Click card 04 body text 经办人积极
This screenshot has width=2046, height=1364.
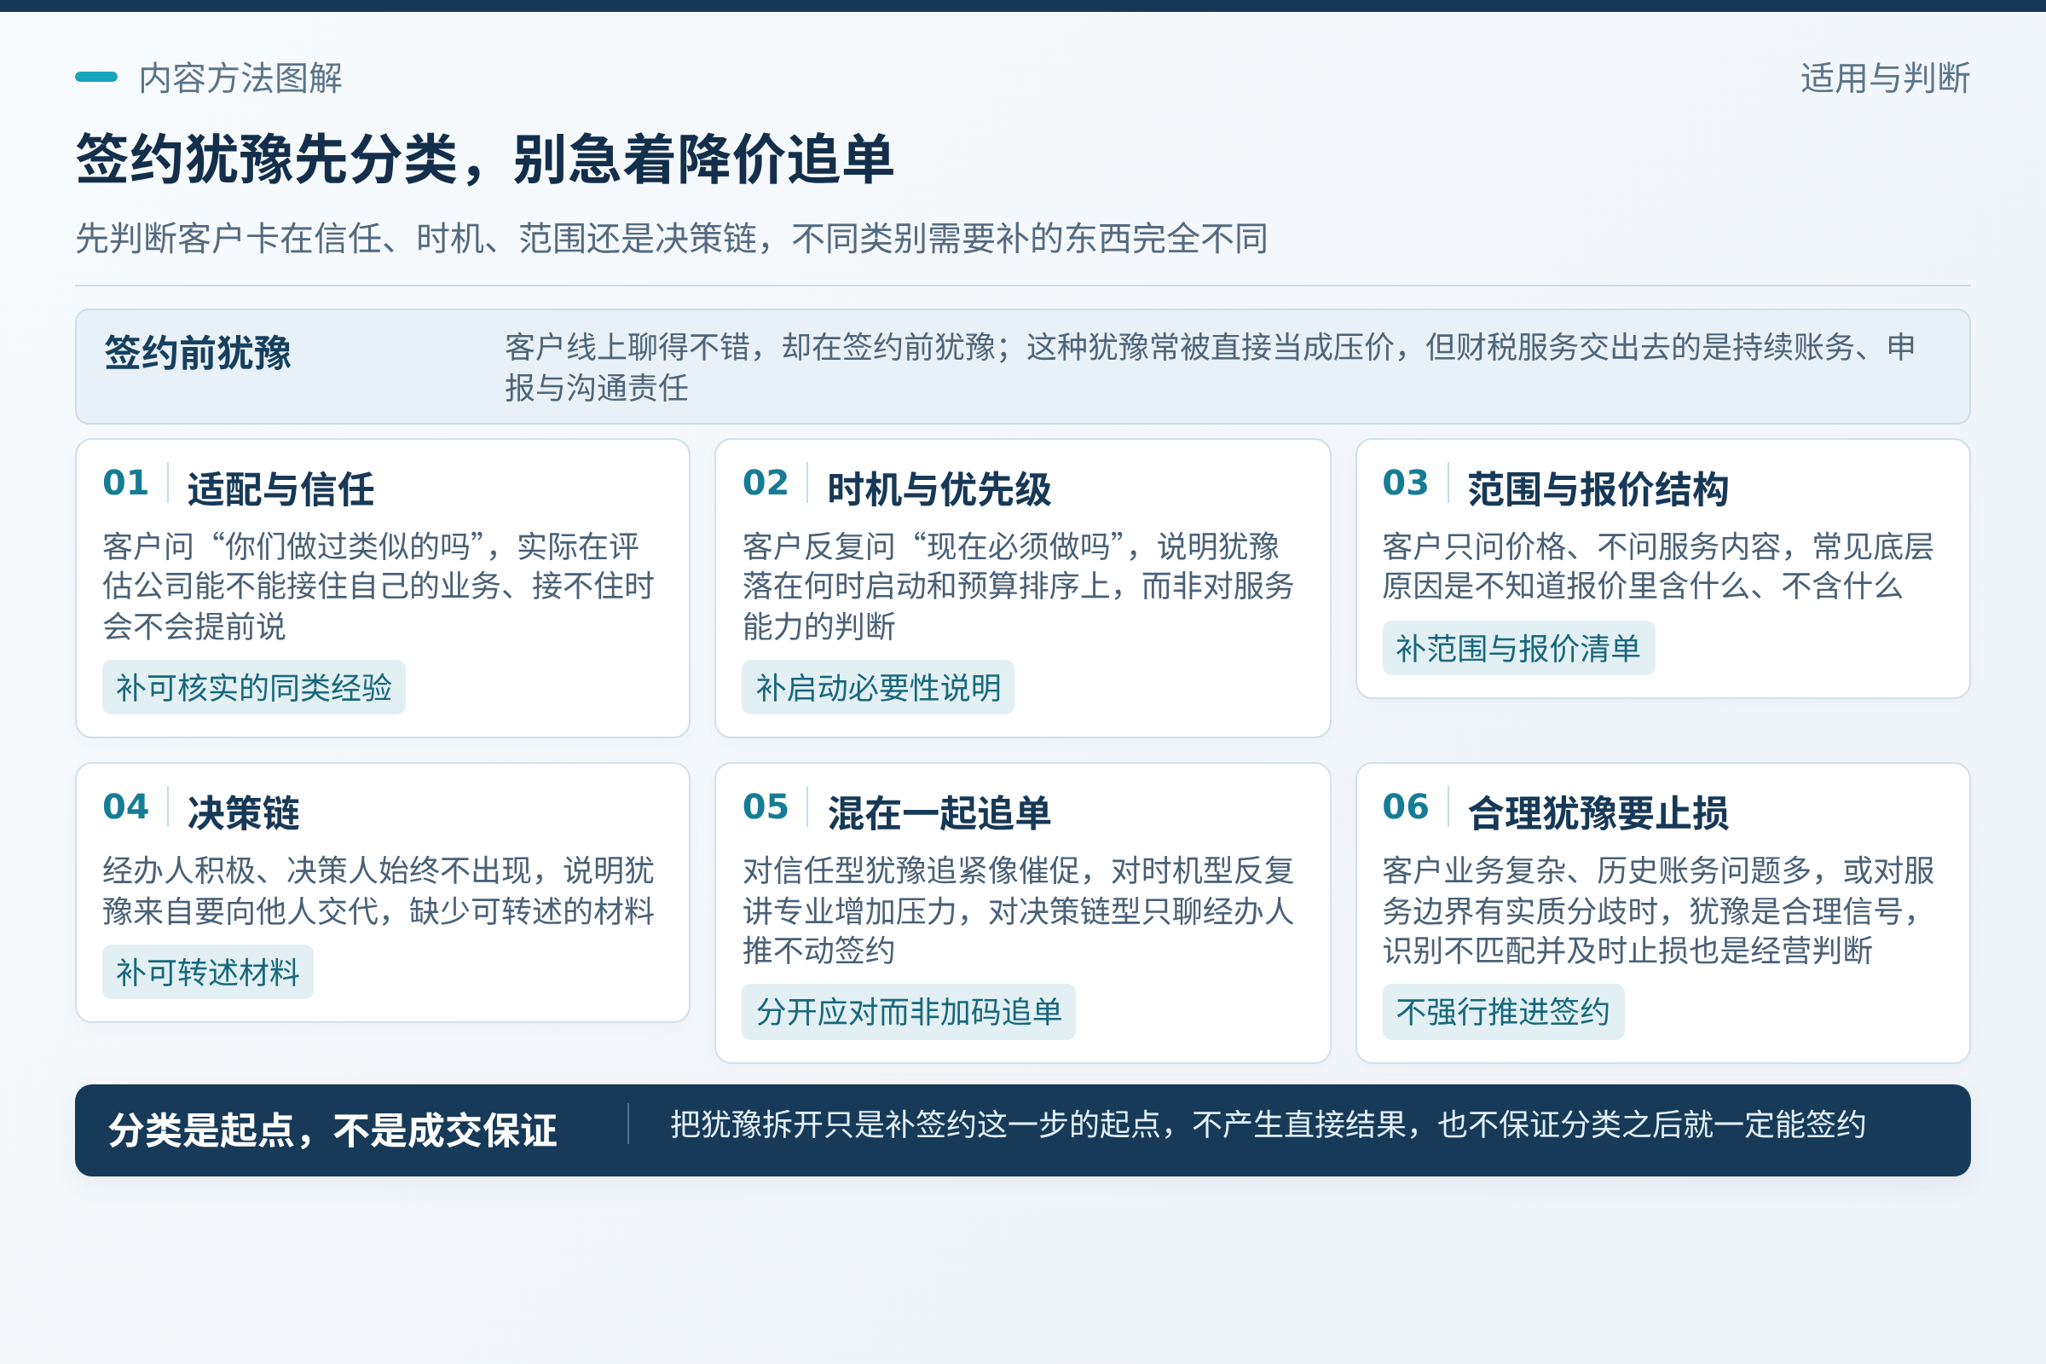pyautogui.click(x=379, y=890)
